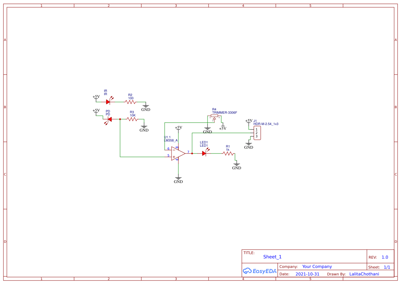Image resolution: width=401 pixels, height=284 pixels.
Task: Click the +5V power flag above the op-amp
Action: (178, 129)
